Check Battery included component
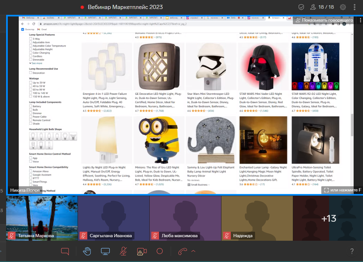The image size is (363, 262). coord(31,106)
